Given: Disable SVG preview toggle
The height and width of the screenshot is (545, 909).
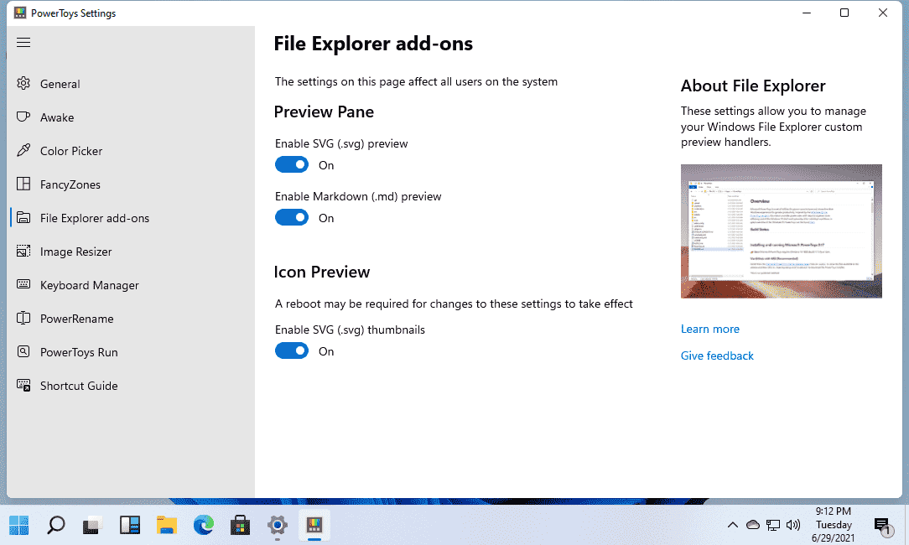Looking at the screenshot, I should [292, 164].
